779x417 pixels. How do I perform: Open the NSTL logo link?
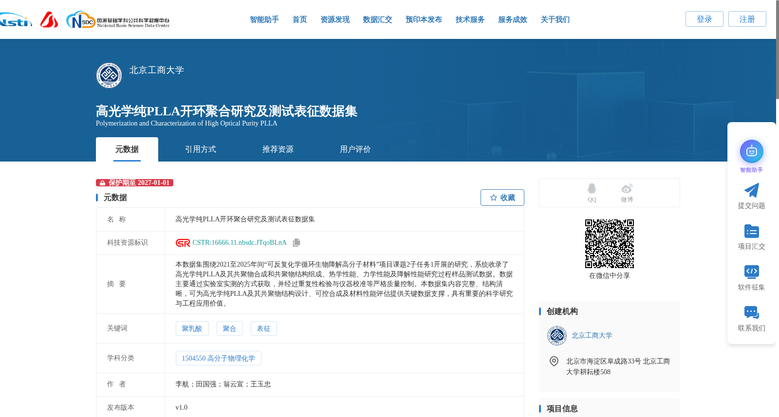(16, 20)
